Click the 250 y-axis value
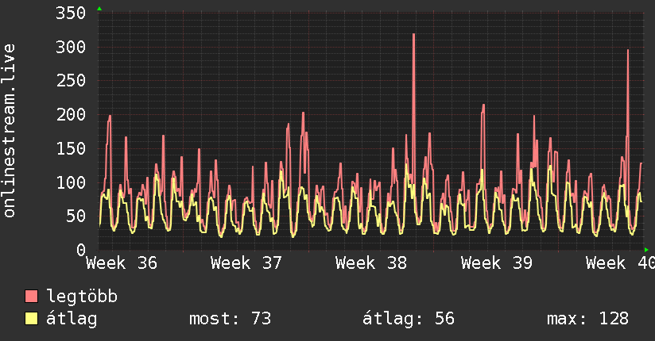This screenshot has height=341, width=655. click(x=71, y=81)
